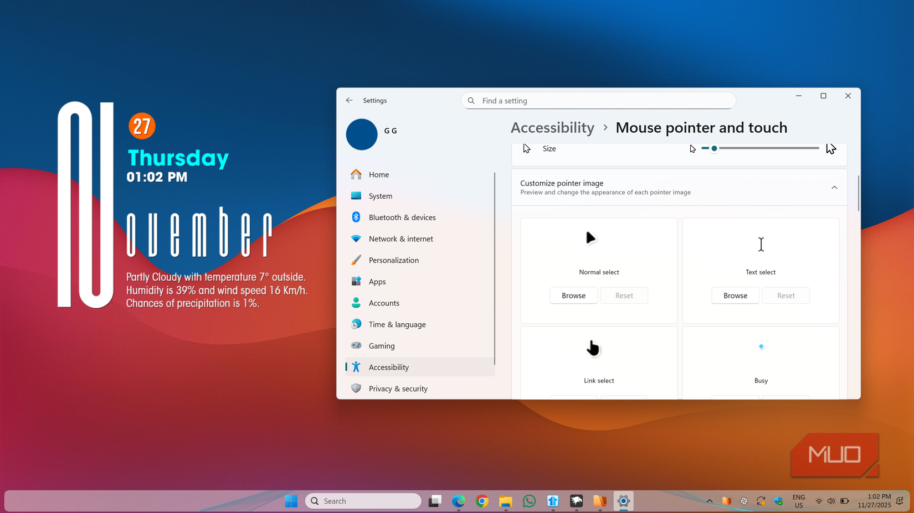Click Browse under Text select
Viewport: 914px width, 513px height.
735,295
